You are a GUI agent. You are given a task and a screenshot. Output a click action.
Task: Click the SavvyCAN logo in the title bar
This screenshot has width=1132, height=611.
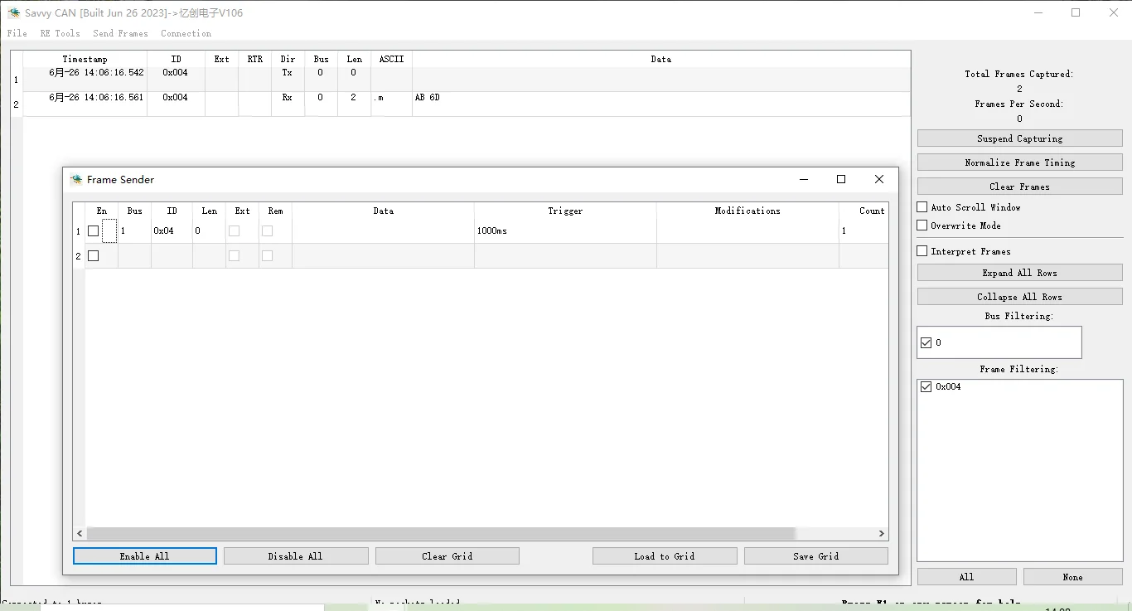(12, 12)
